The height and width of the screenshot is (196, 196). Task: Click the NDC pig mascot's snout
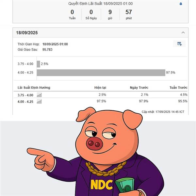pyautogui.click(x=94, y=143)
